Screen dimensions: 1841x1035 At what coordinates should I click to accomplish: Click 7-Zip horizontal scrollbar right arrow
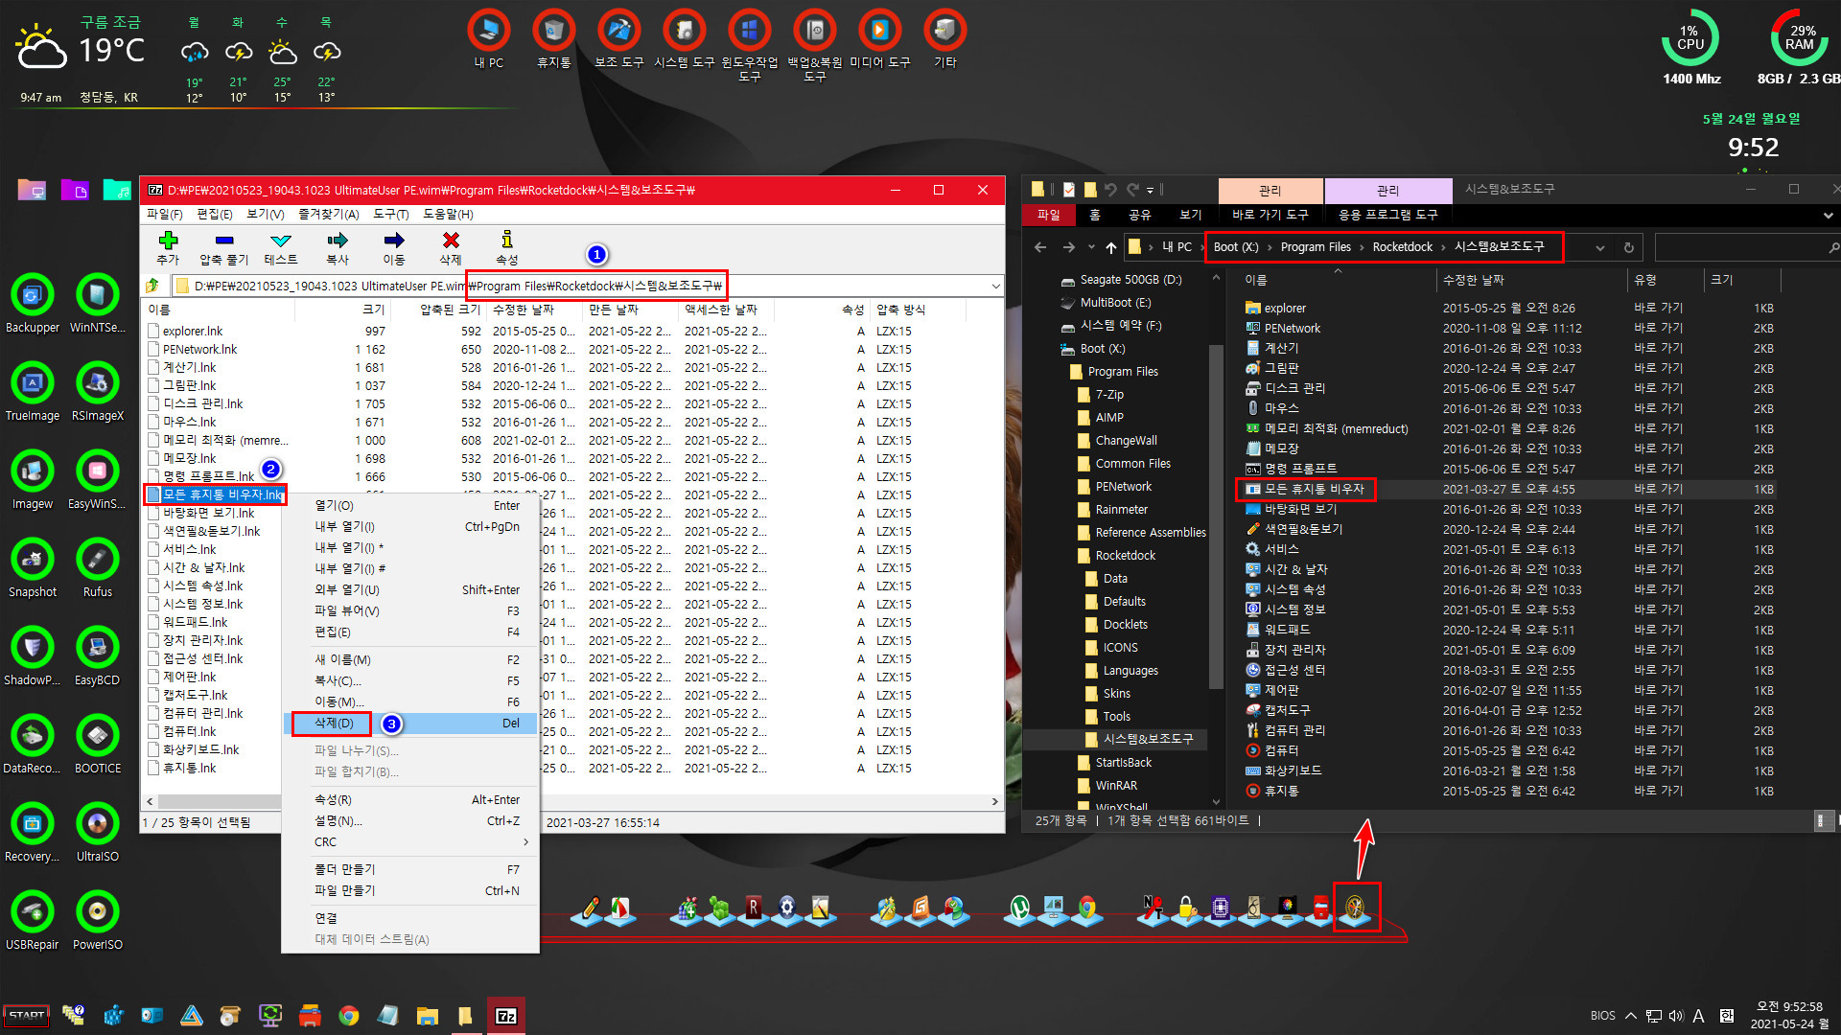994,801
